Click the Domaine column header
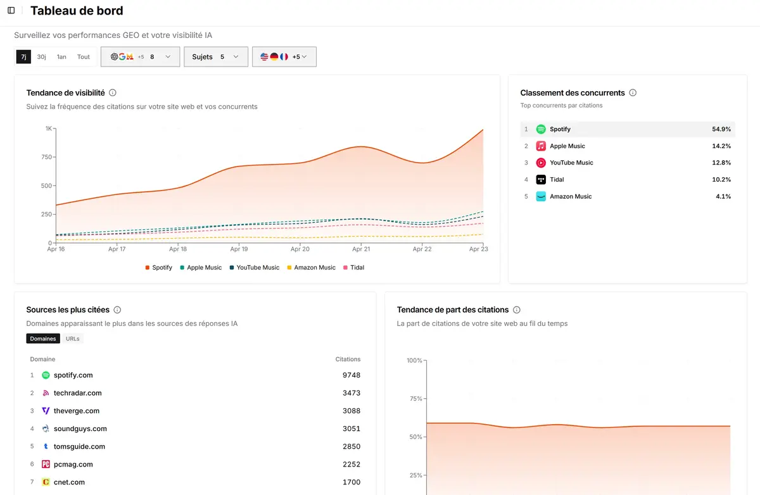Viewport: 760px width, 495px height. pos(42,360)
